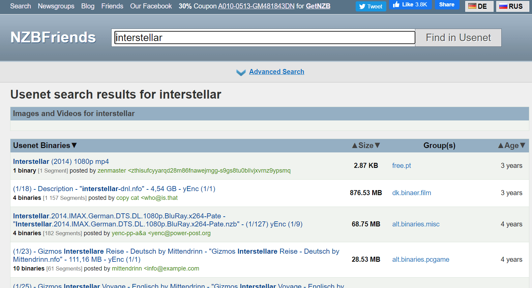The image size is (532, 288).
Task: Open the Newsgroups menu item
Action: tap(56, 6)
